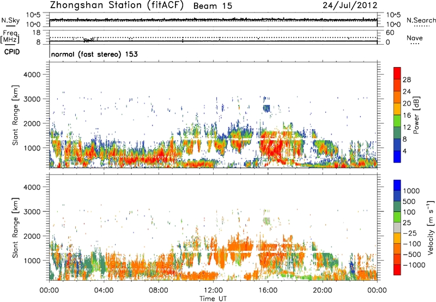Image resolution: width=436 pixels, height=302 pixels.
Task: Click the "Zhongshan Station (fitACF)" plot title
Action: (x=117, y=5)
